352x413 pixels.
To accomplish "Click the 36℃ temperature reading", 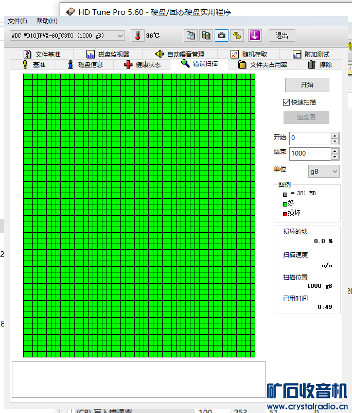I will (153, 36).
